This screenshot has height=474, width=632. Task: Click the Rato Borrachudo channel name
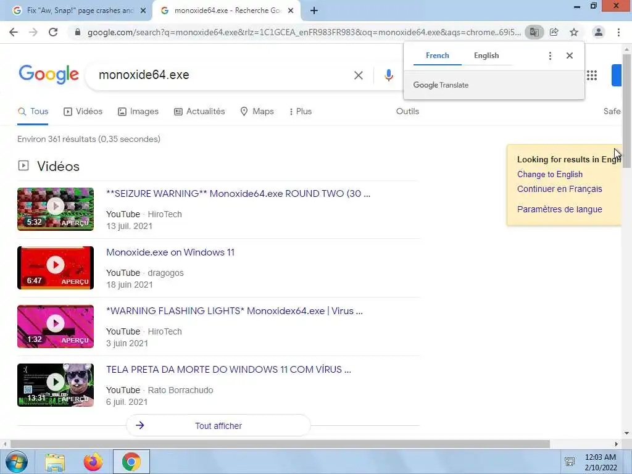pyautogui.click(x=180, y=390)
